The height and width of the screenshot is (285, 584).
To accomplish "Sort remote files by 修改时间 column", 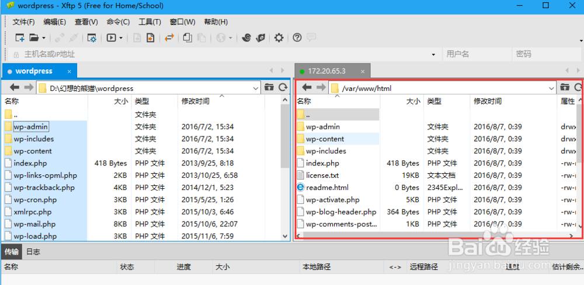I will tap(513, 101).
